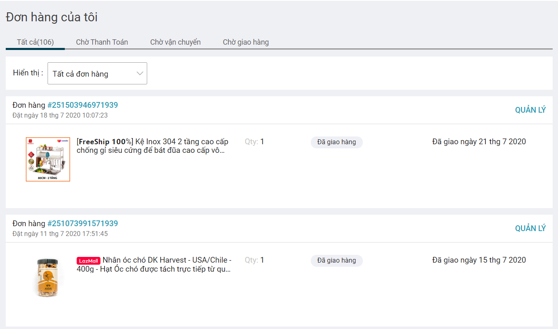Click QUẢN LÝ for the Kệ Inox order
Image resolution: width=558 pixels, height=329 pixels.
530,110
